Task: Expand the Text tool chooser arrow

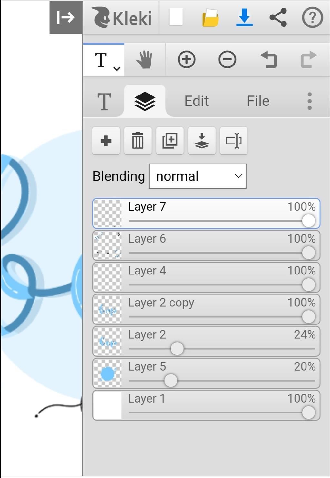Action: point(117,68)
